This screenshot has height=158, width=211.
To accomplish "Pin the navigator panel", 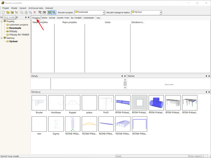I will coord(26,17).
